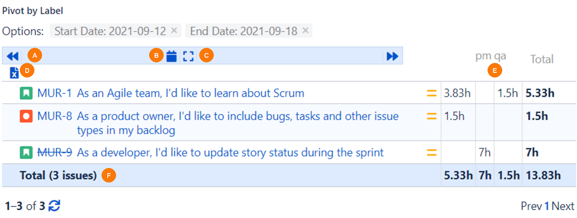Select the 'pm' label column header

483,56
